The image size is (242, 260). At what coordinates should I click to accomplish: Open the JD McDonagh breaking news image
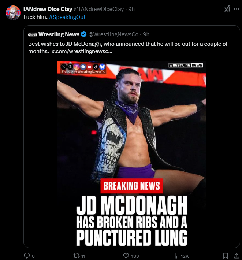pyautogui.click(x=132, y=154)
